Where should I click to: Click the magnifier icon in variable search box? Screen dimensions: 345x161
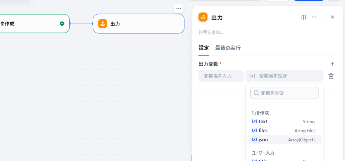[256, 93]
